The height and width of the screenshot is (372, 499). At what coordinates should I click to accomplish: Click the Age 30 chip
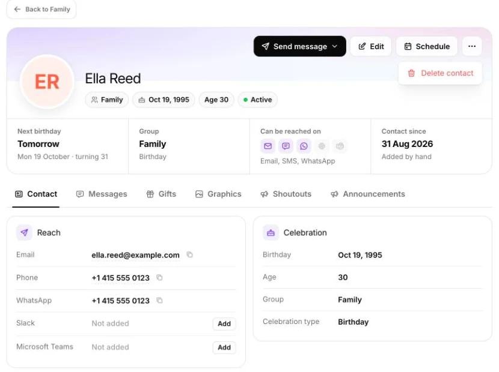[216, 100]
